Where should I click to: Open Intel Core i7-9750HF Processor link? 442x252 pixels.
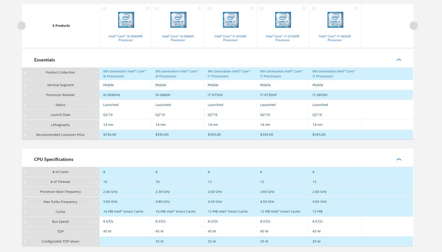click(x=282, y=38)
